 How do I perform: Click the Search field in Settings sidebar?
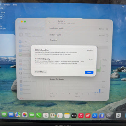pos(30,28)
